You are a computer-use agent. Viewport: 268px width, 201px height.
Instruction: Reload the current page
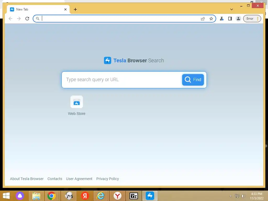pyautogui.click(x=27, y=19)
